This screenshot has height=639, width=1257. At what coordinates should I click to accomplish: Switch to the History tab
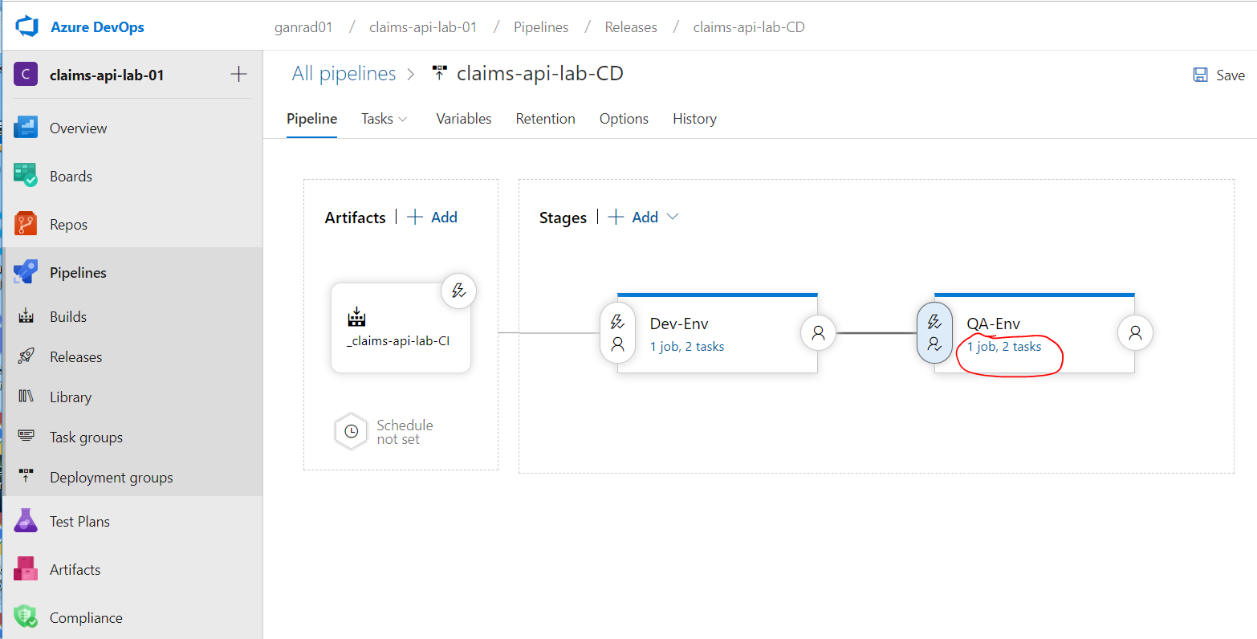(694, 119)
